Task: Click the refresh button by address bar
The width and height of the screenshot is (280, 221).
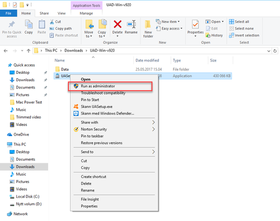Action: [x=275, y=51]
